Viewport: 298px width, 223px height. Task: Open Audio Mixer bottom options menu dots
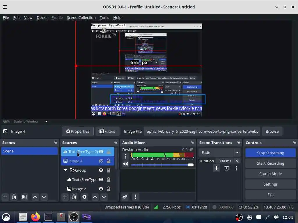[x=136, y=197]
